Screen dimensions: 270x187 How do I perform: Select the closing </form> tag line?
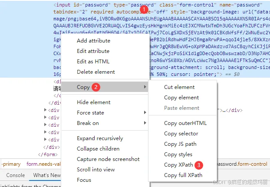tap(48, 154)
